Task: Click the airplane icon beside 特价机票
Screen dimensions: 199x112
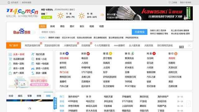Action: (33, 54)
